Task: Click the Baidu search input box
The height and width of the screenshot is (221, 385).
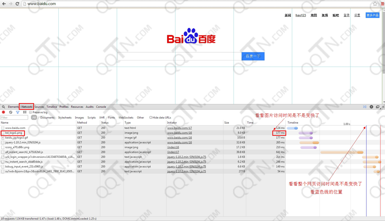Action: point(180,56)
